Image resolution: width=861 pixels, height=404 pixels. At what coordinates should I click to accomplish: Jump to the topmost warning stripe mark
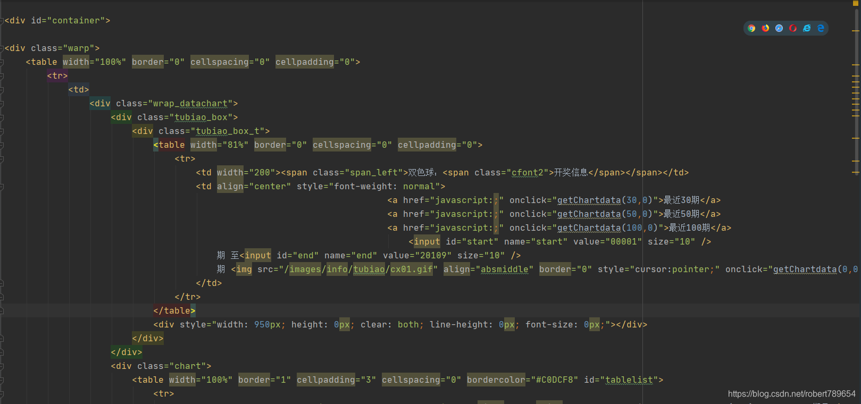[856, 31]
